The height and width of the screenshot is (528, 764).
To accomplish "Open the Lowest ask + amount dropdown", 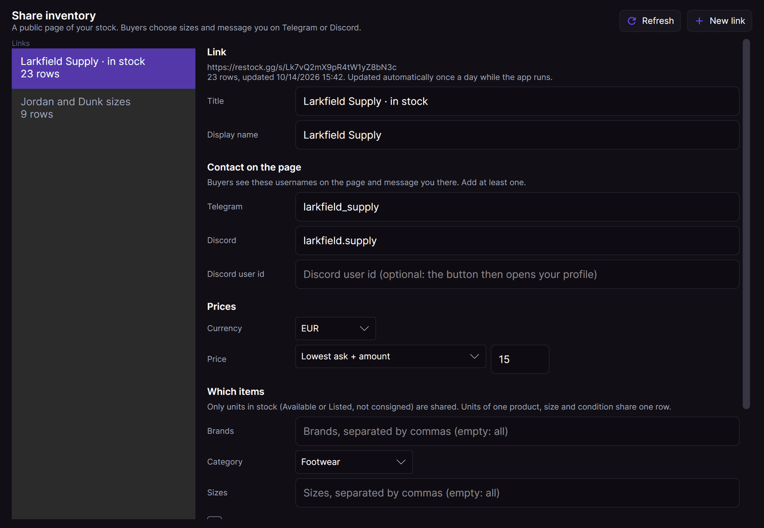I will coord(390,356).
